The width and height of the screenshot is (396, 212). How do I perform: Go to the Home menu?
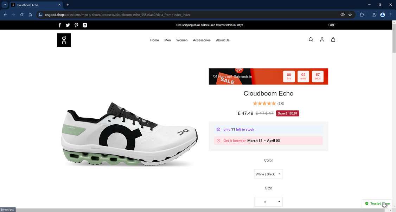[x=154, y=40]
